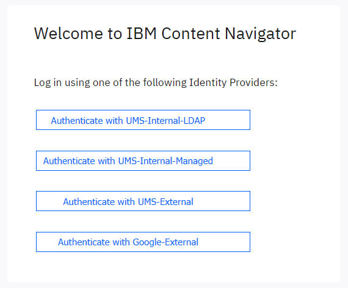
Task: Sign in using the first provider button
Action: [143, 120]
